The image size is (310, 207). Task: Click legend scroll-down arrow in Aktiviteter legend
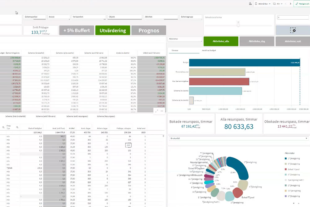point(294,203)
